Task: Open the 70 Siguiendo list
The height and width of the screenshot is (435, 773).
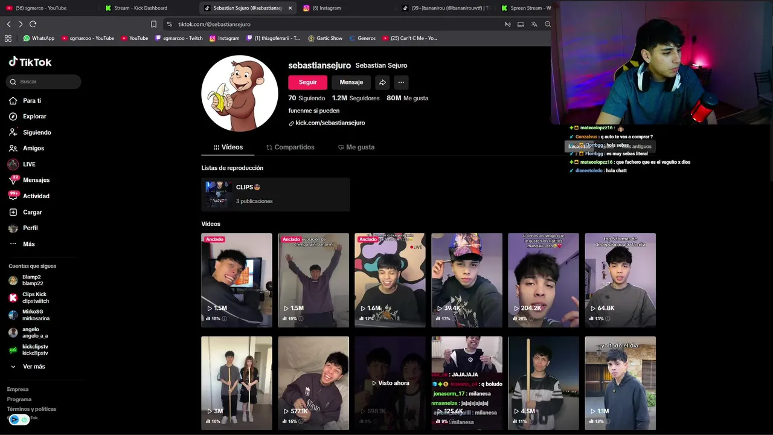Action: (x=306, y=98)
